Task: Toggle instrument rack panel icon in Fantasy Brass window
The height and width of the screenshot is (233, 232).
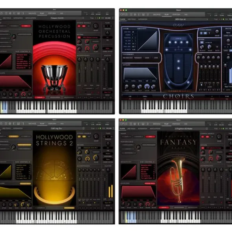Action: (139, 124)
